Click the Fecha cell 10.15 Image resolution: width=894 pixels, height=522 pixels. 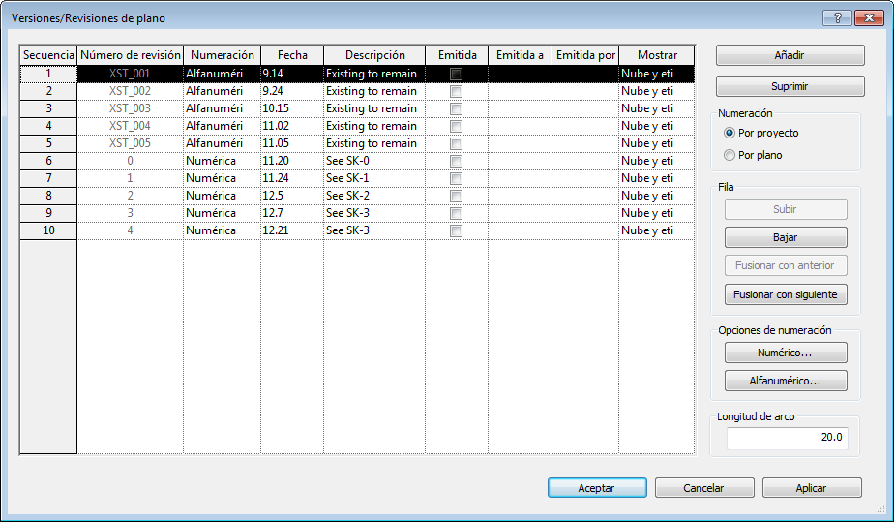pyautogui.click(x=292, y=108)
